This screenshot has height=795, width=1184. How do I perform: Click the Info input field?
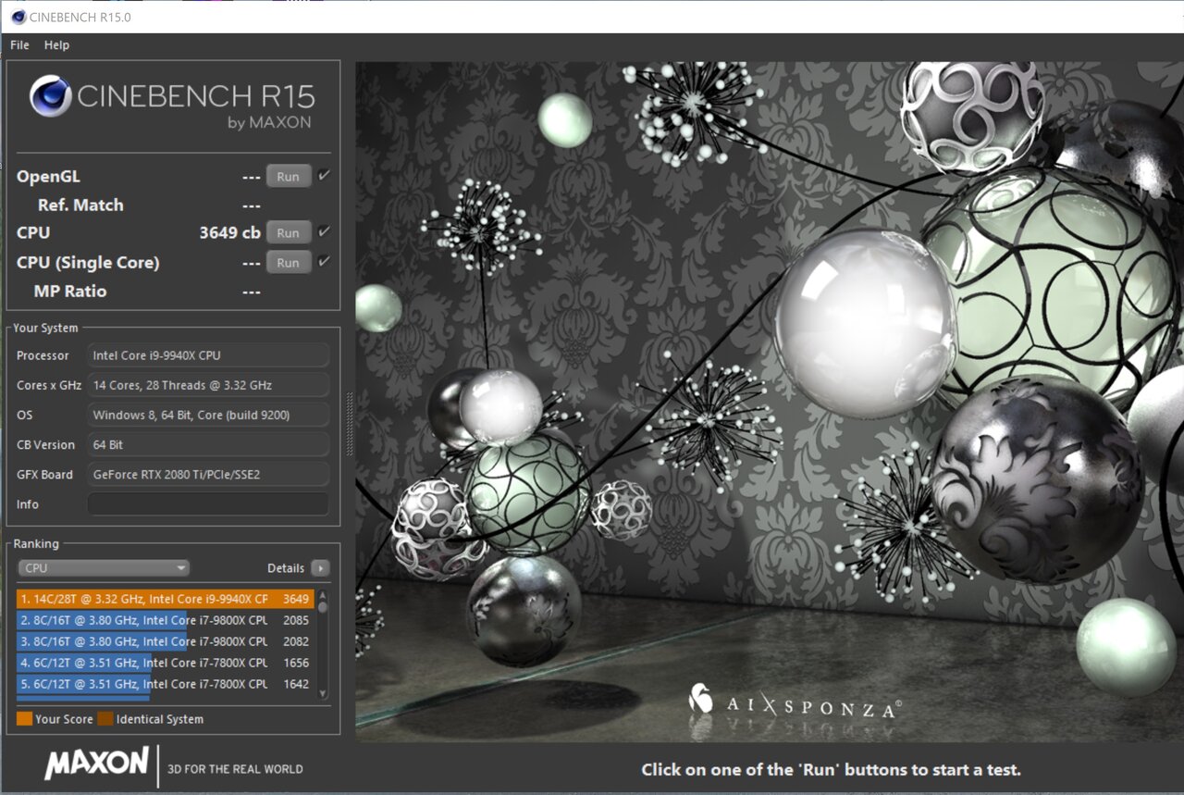point(208,504)
